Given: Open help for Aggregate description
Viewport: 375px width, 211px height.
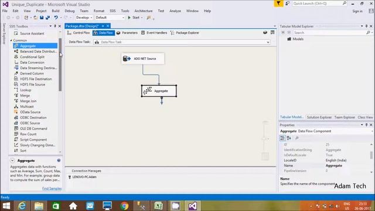Looking at the screenshot, I should pos(59,160).
